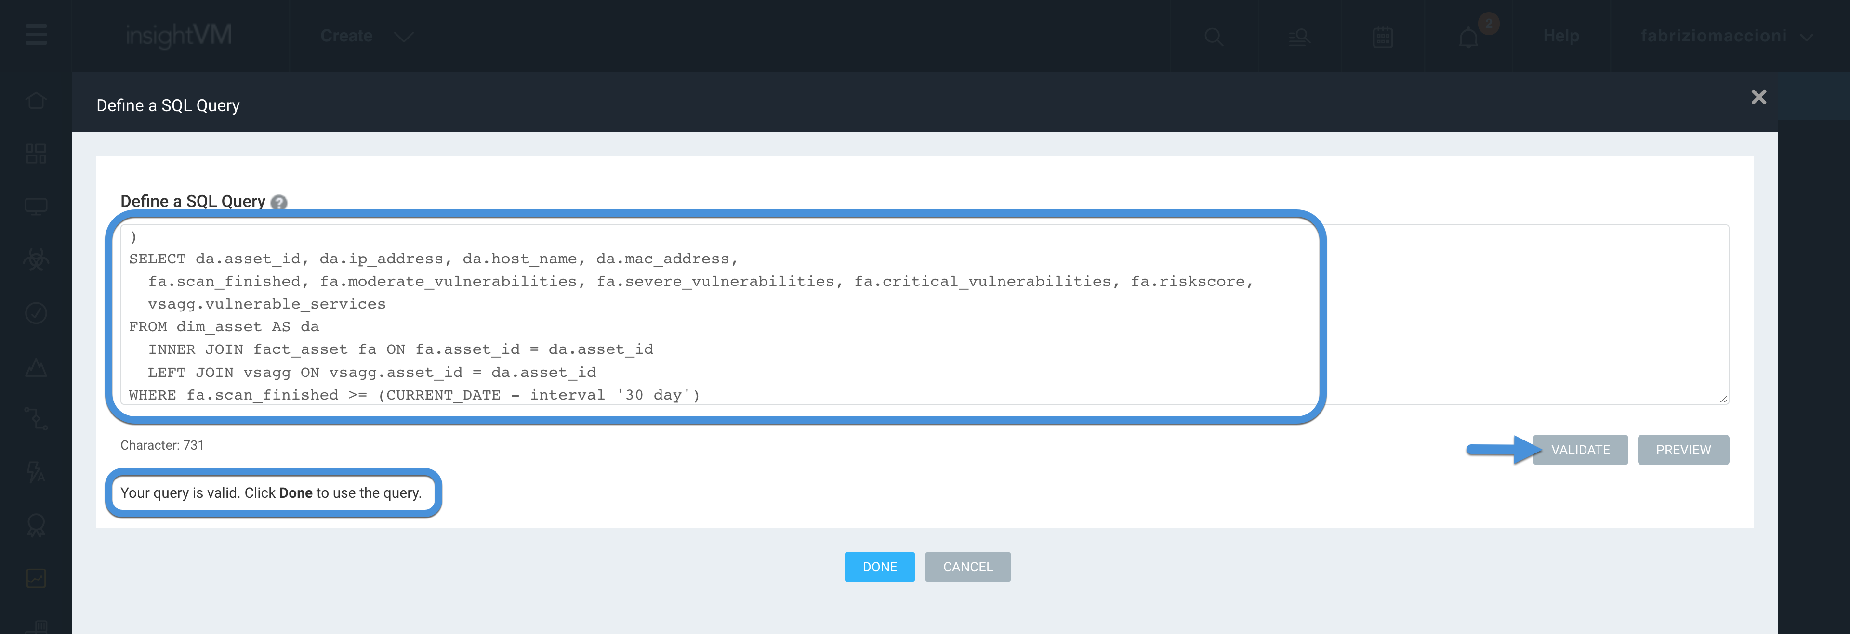Open the Goals and SLAs mountain icon
The image size is (1850, 634).
[35, 368]
